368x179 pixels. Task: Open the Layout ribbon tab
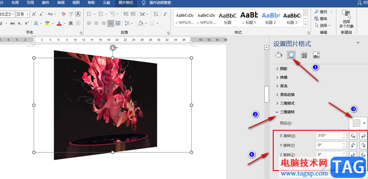pyautogui.click(x=15, y=3)
